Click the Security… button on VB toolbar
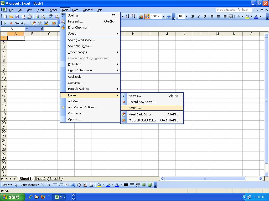 (22, 23)
